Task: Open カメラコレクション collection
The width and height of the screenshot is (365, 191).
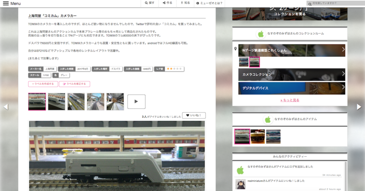Action: 292,74
